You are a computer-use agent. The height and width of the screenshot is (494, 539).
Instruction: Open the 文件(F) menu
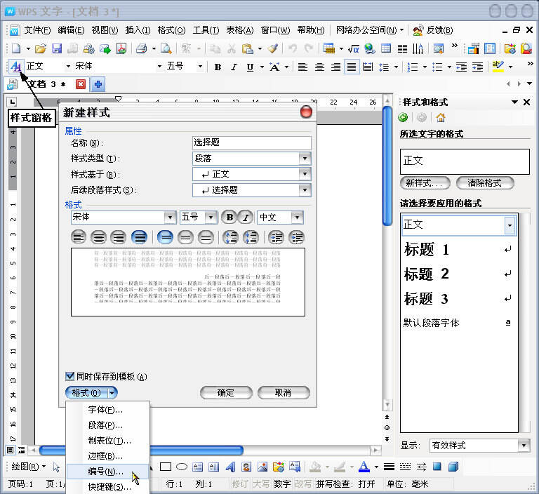coord(37,30)
